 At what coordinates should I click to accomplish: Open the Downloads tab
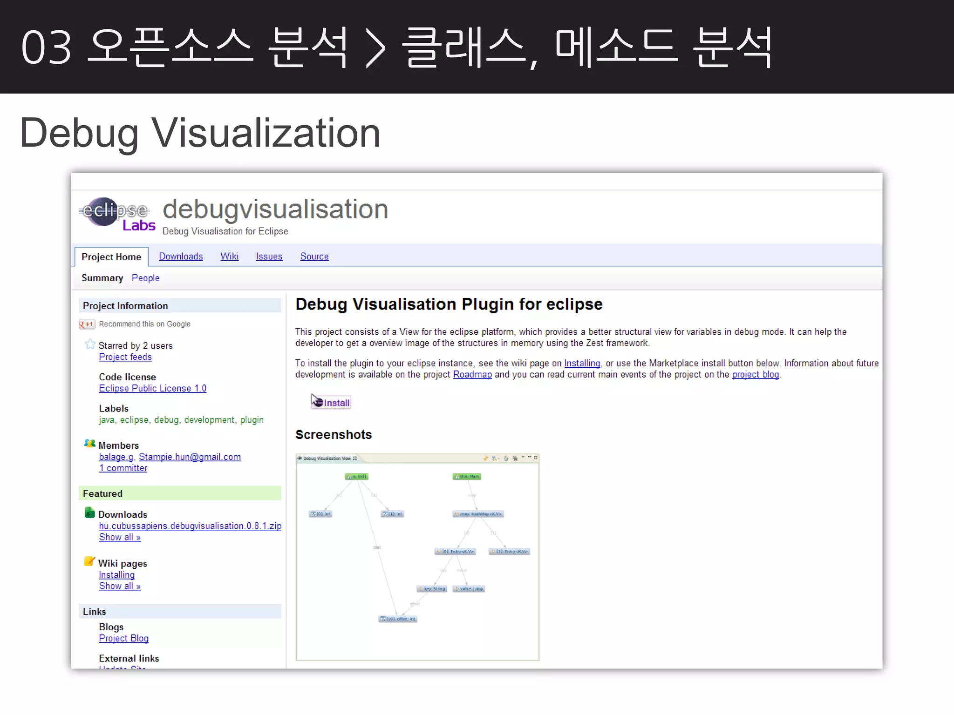181,256
